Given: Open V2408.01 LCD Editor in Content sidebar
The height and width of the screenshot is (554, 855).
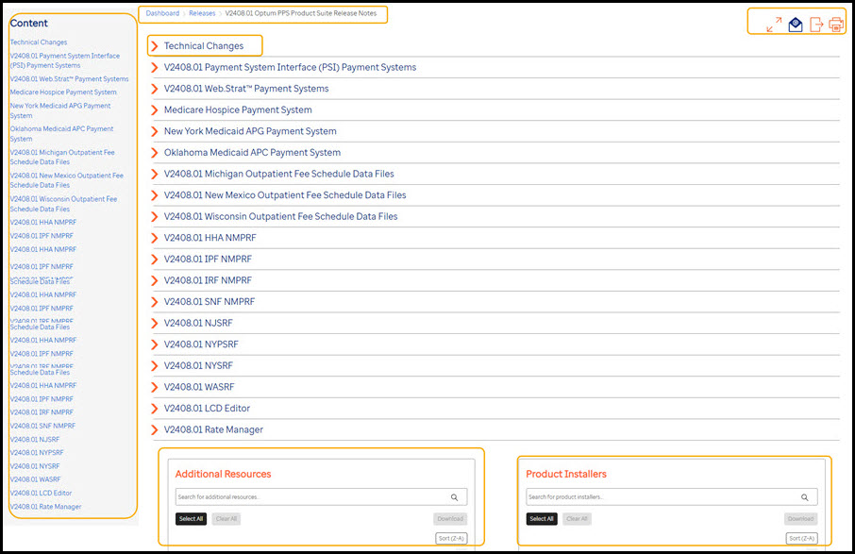Looking at the screenshot, I should [41, 493].
